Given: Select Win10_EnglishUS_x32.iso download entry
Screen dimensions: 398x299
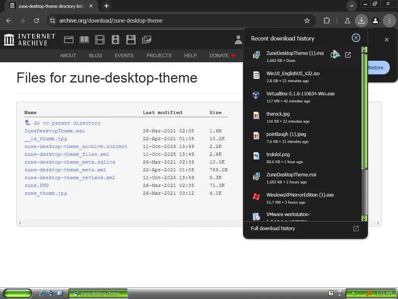Looking at the screenshot, I should click(x=302, y=77).
